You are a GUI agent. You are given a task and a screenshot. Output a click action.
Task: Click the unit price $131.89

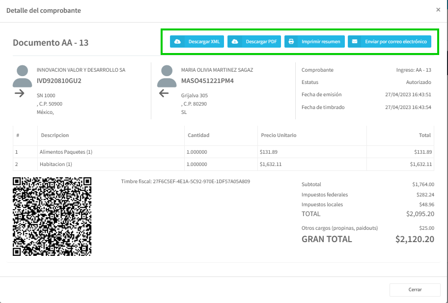click(x=269, y=152)
